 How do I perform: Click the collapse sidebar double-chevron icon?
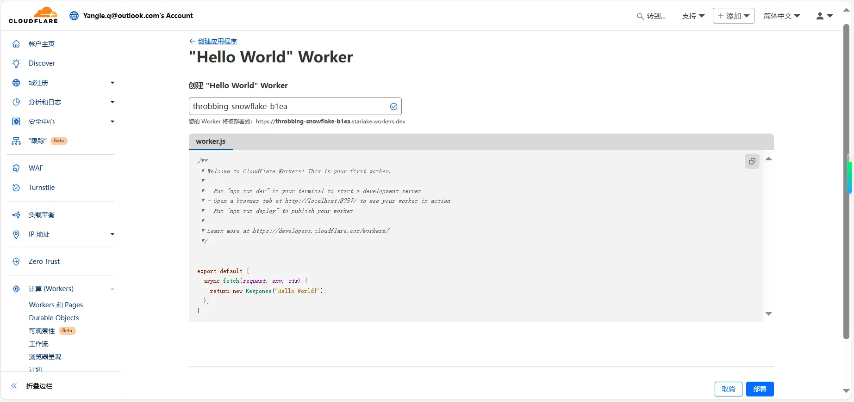click(x=14, y=386)
